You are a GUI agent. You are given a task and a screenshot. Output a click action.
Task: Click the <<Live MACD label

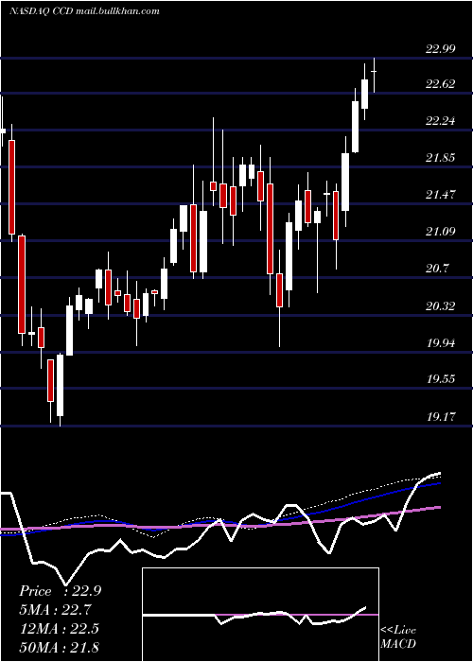398,636
